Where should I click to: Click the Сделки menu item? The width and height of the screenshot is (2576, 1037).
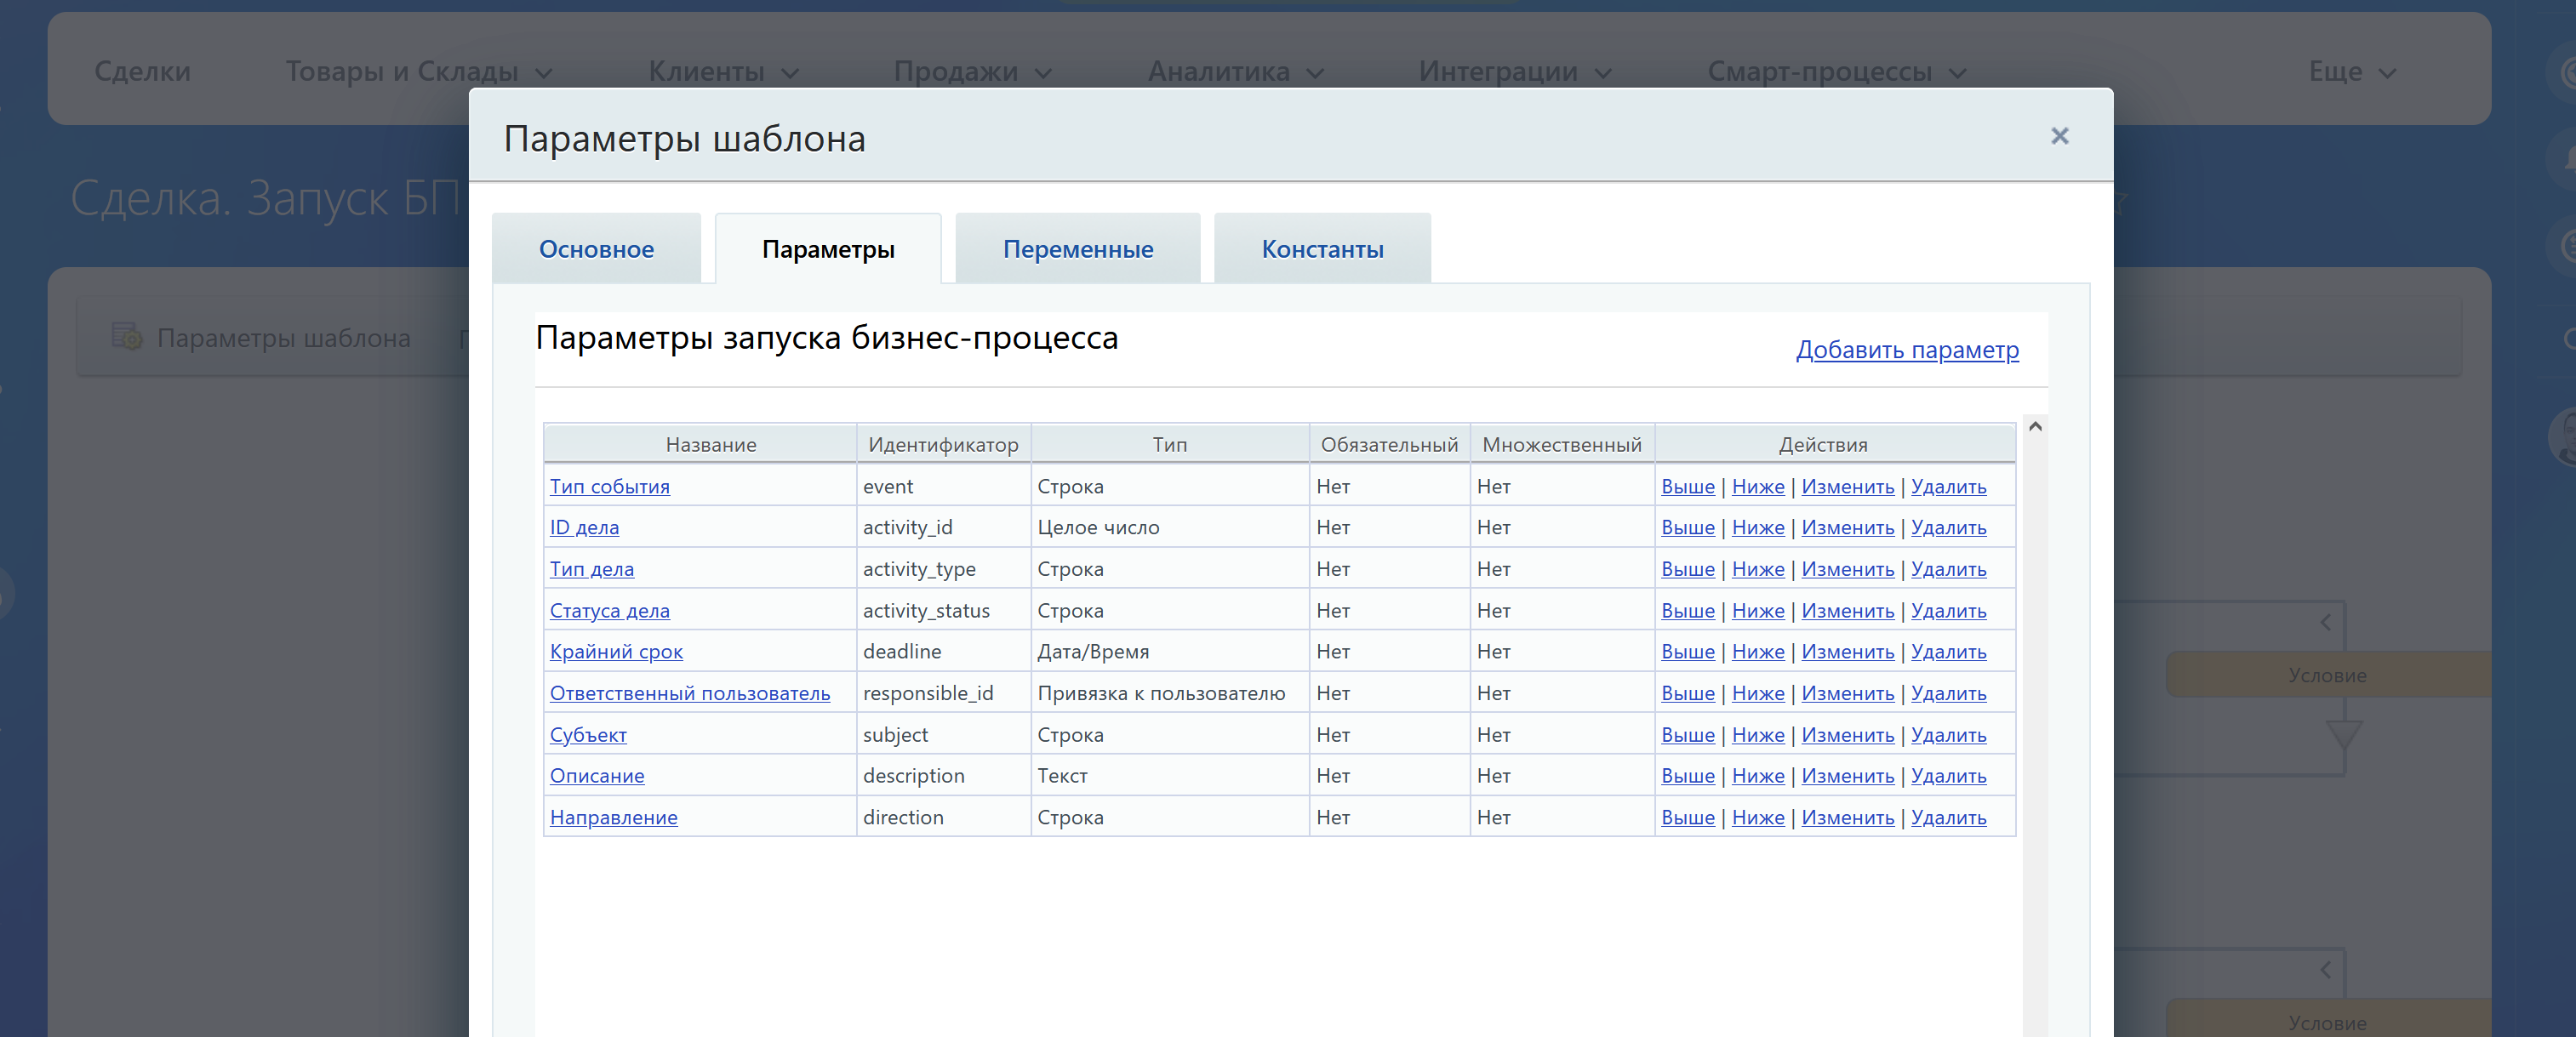tap(142, 72)
